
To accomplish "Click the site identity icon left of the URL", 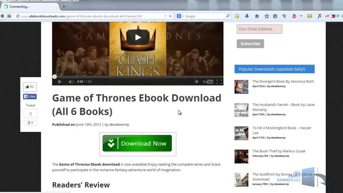I will 18,16.
